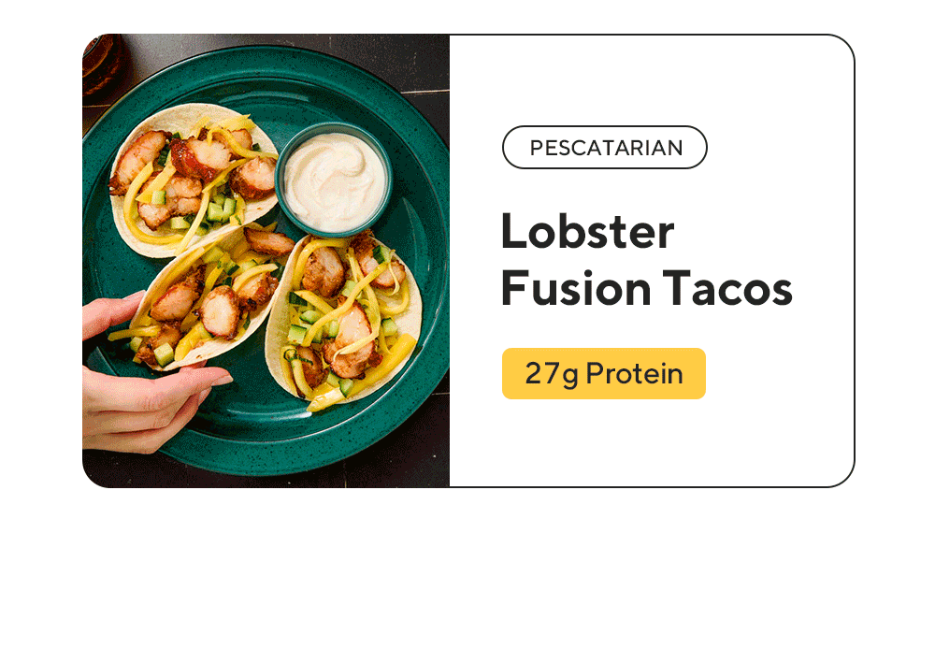Open the Lobster Fusion Tacos recipe title
The image size is (935, 649).
click(647, 259)
